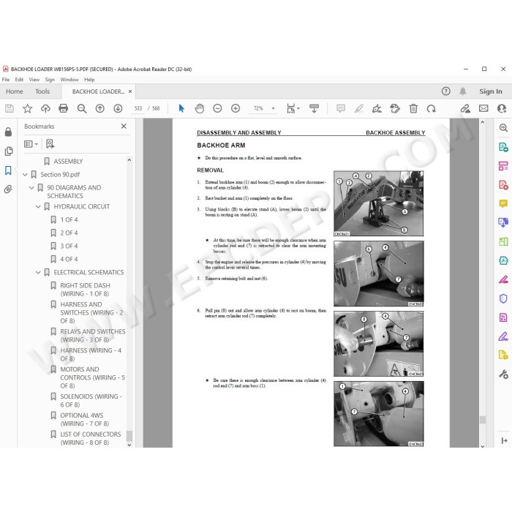Open Help question mark icon
The image size is (512, 512).
tap(445, 91)
